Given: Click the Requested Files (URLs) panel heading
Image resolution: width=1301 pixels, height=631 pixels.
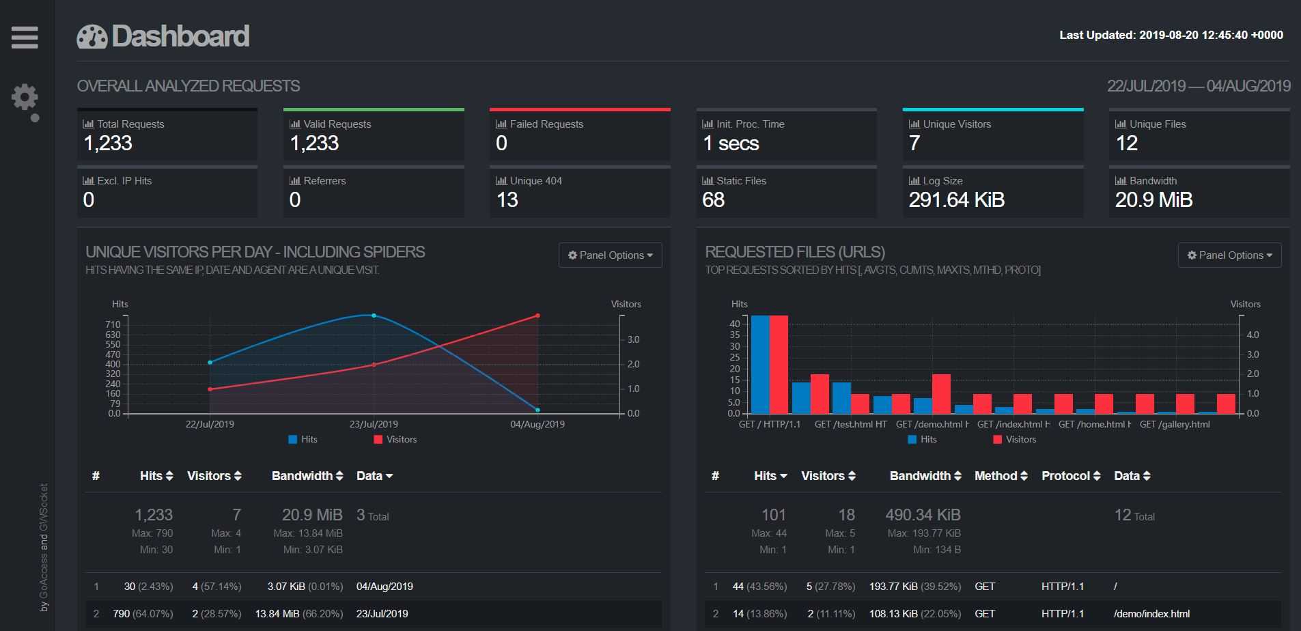Looking at the screenshot, I should click(795, 252).
